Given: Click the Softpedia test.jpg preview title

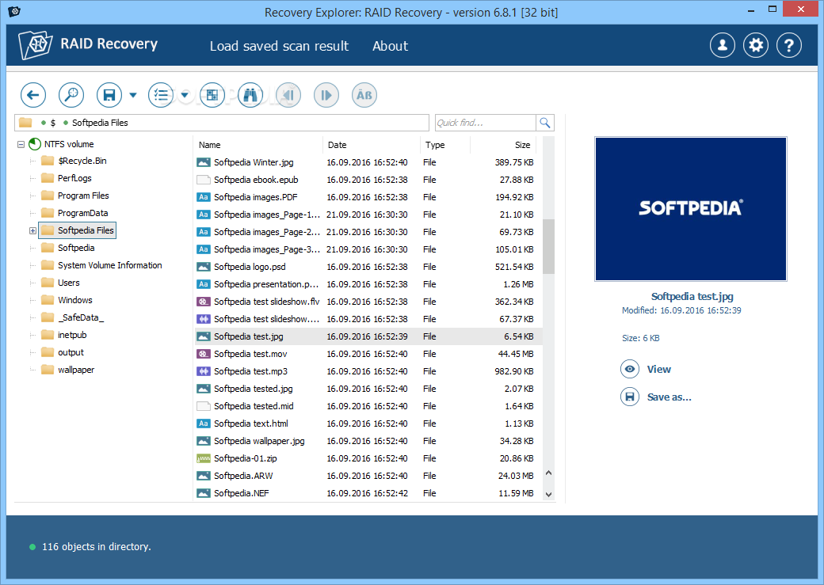Looking at the screenshot, I should point(692,297).
